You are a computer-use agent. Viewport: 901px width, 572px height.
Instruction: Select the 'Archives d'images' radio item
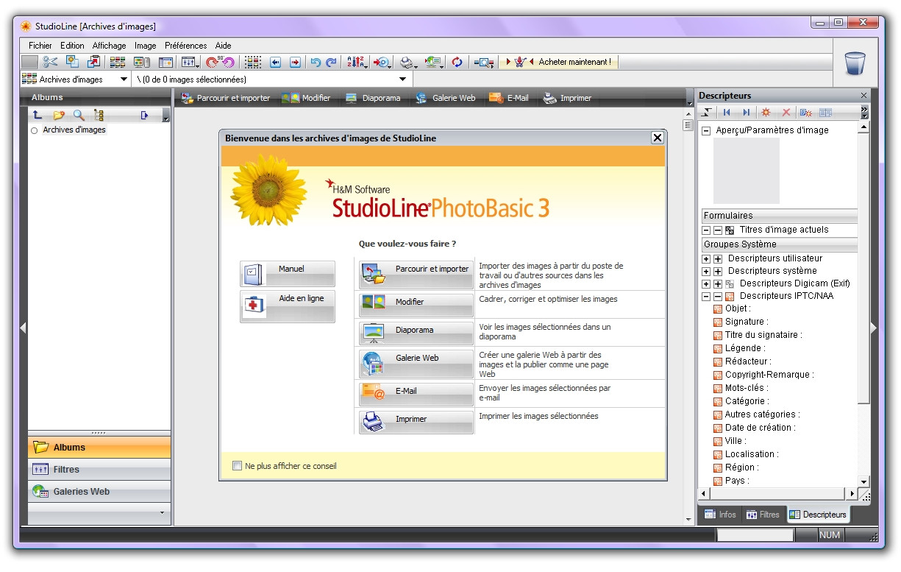click(x=34, y=130)
